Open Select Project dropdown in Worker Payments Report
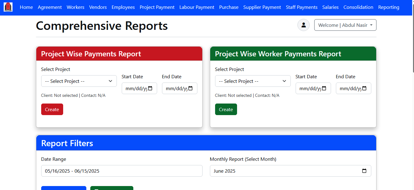Screen dimensions: 414x190 click(x=253, y=81)
